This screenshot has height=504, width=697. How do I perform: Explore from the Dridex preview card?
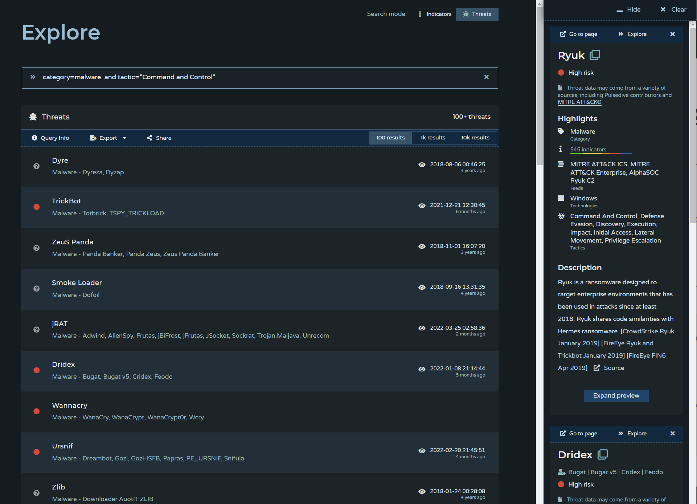click(x=632, y=434)
